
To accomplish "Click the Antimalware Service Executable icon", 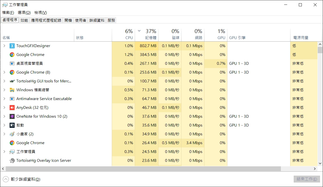I will (x=12, y=99).
